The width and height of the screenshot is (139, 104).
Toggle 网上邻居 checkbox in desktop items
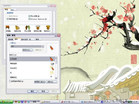tap(29, 16)
